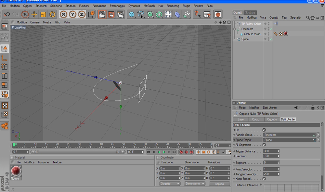325x192 pixels.
Task: Toggle Y axis lock
Action: coord(72,14)
